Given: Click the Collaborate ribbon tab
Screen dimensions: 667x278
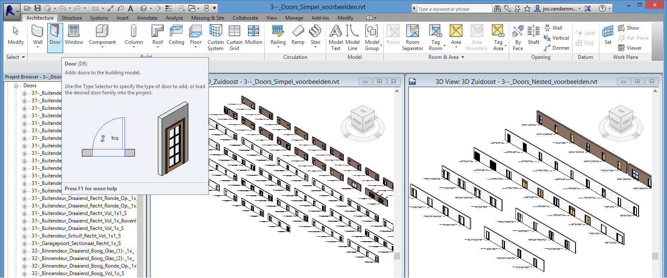Looking at the screenshot, I should pyautogui.click(x=245, y=18).
